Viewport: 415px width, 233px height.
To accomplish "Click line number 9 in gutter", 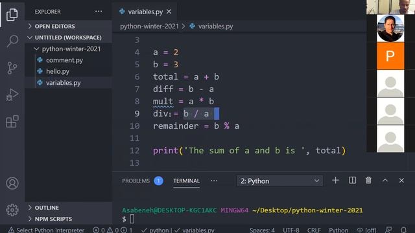I will pyautogui.click(x=137, y=114).
